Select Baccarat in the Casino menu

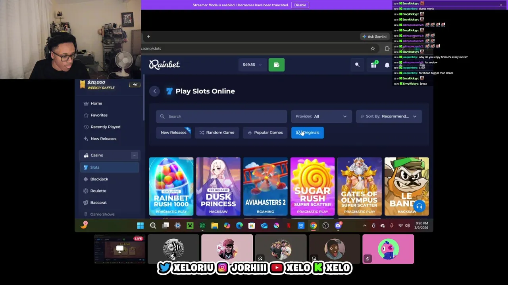(98, 203)
